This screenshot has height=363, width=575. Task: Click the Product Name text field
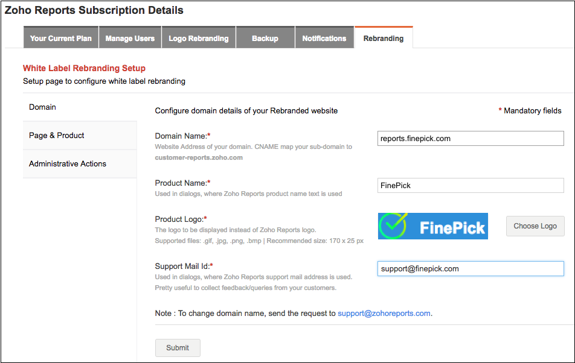click(x=470, y=185)
